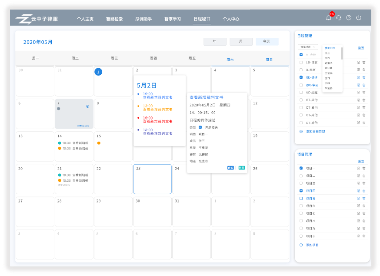The width and height of the screenshot is (380, 276).
Task: Edit 项目十 with pencil icon
Action: (359, 236)
